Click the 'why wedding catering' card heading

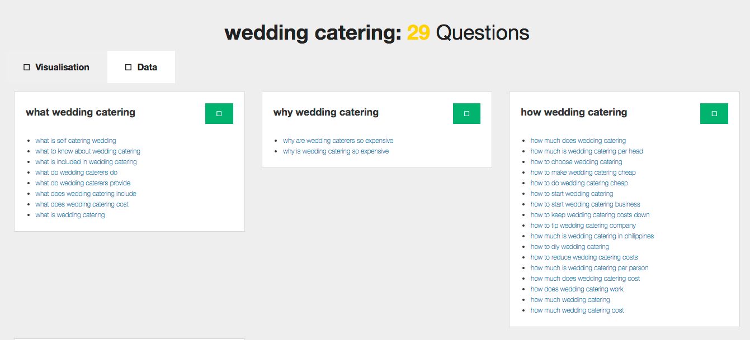click(326, 112)
